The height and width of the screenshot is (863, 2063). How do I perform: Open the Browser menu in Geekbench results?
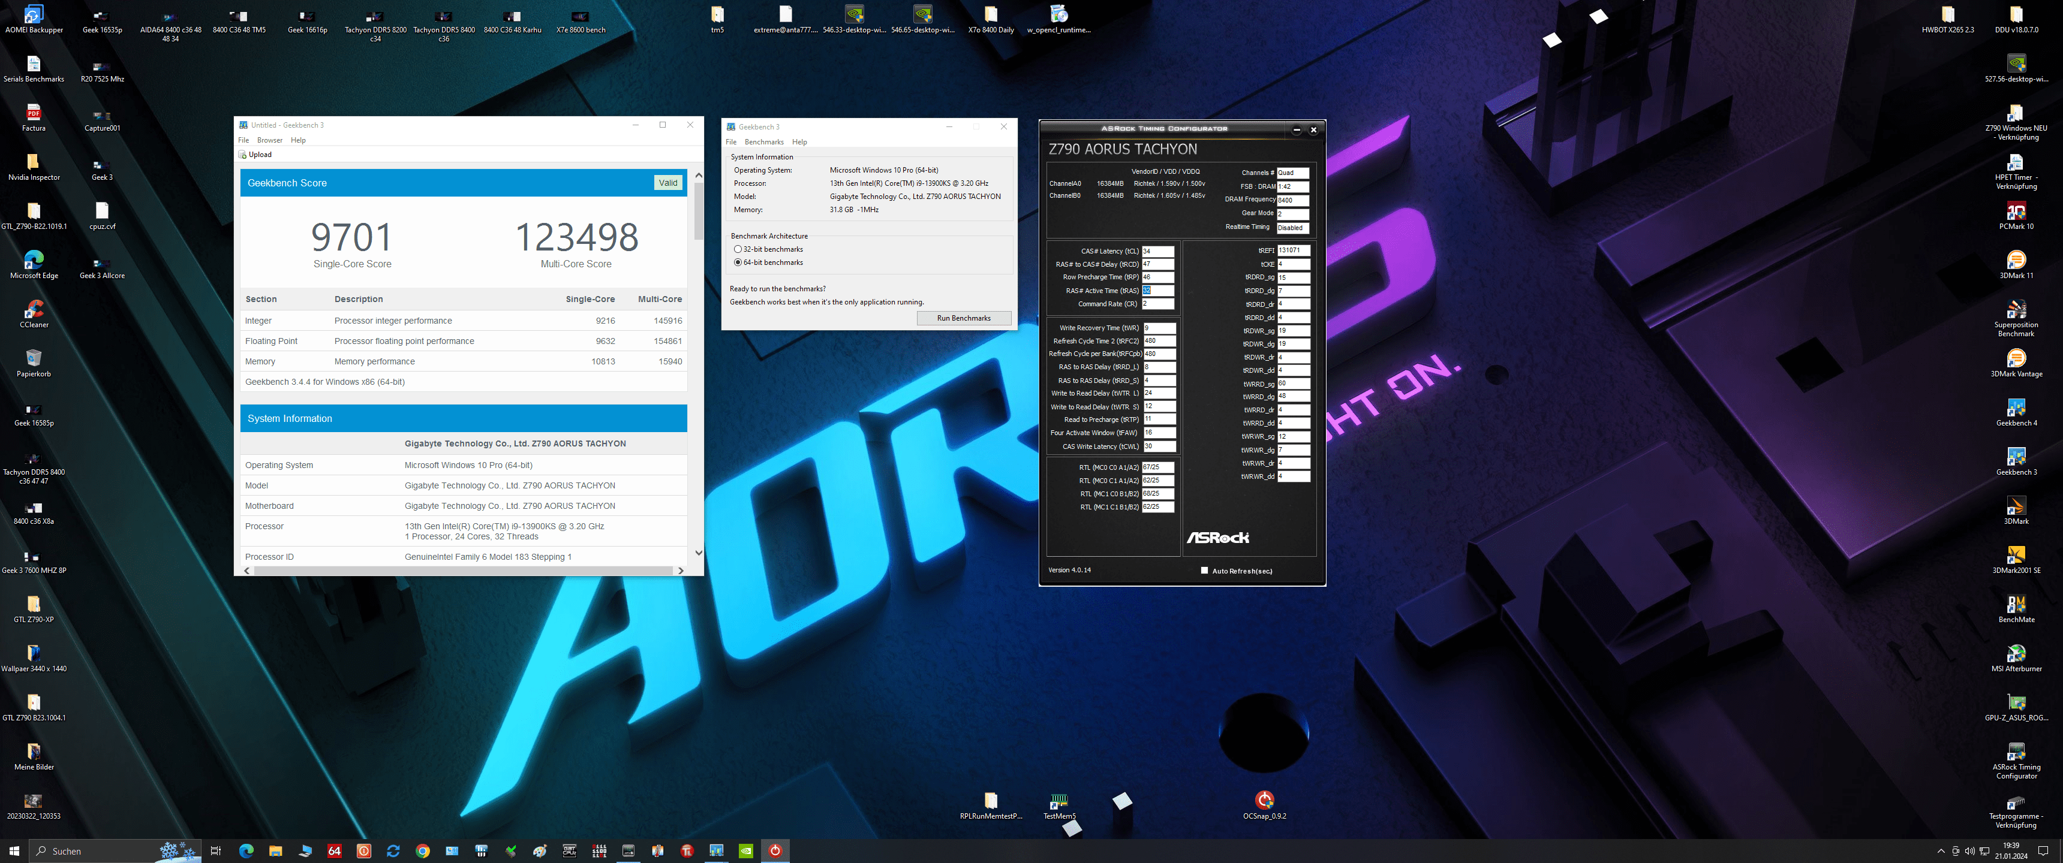pos(269,140)
